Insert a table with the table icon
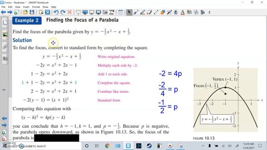Screen dimensions: 267x150 (x=121, y=12)
